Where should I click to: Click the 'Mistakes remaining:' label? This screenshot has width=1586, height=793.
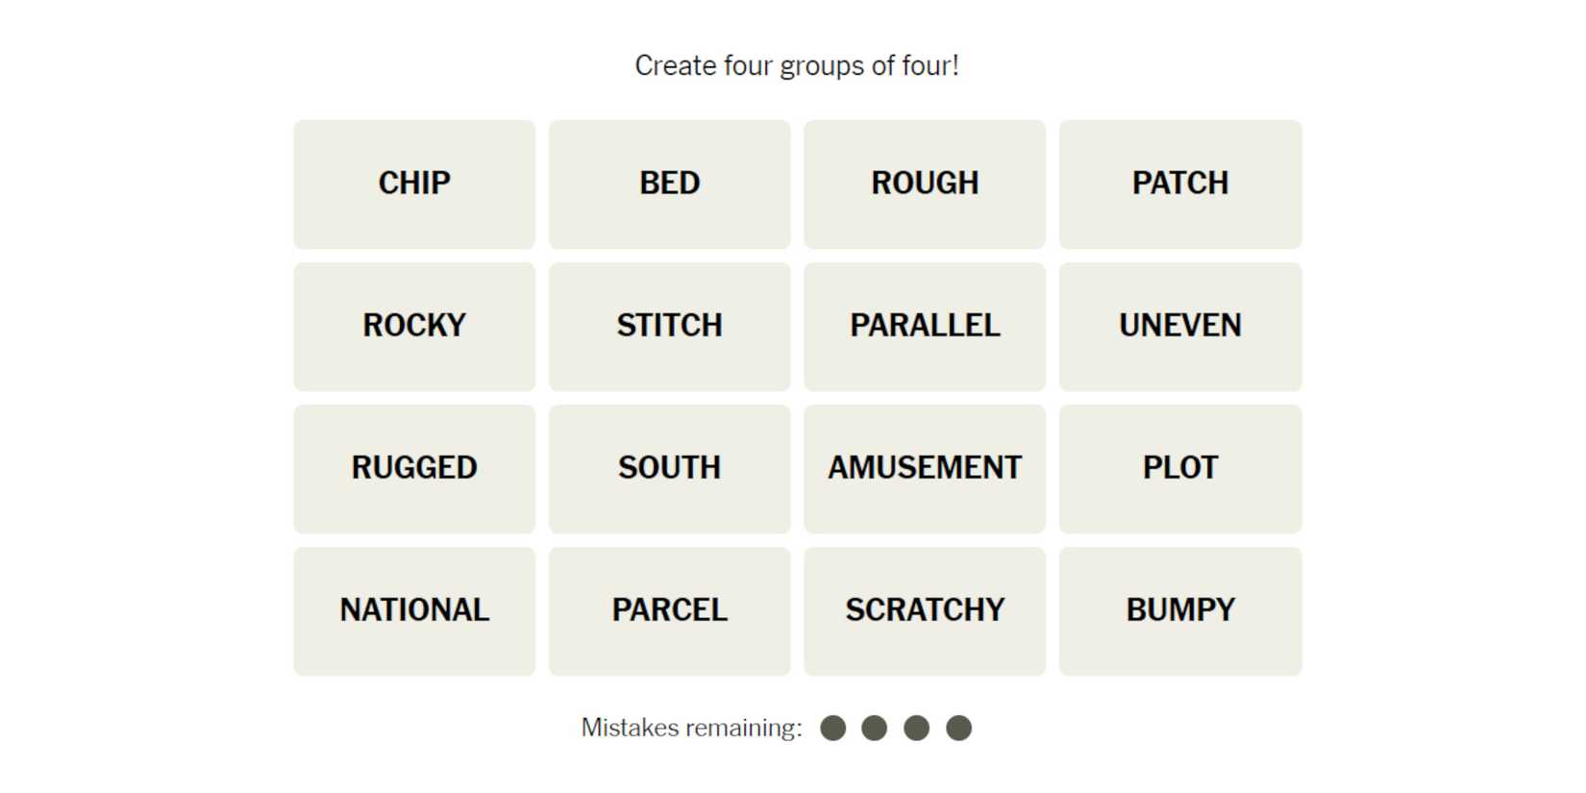(691, 728)
